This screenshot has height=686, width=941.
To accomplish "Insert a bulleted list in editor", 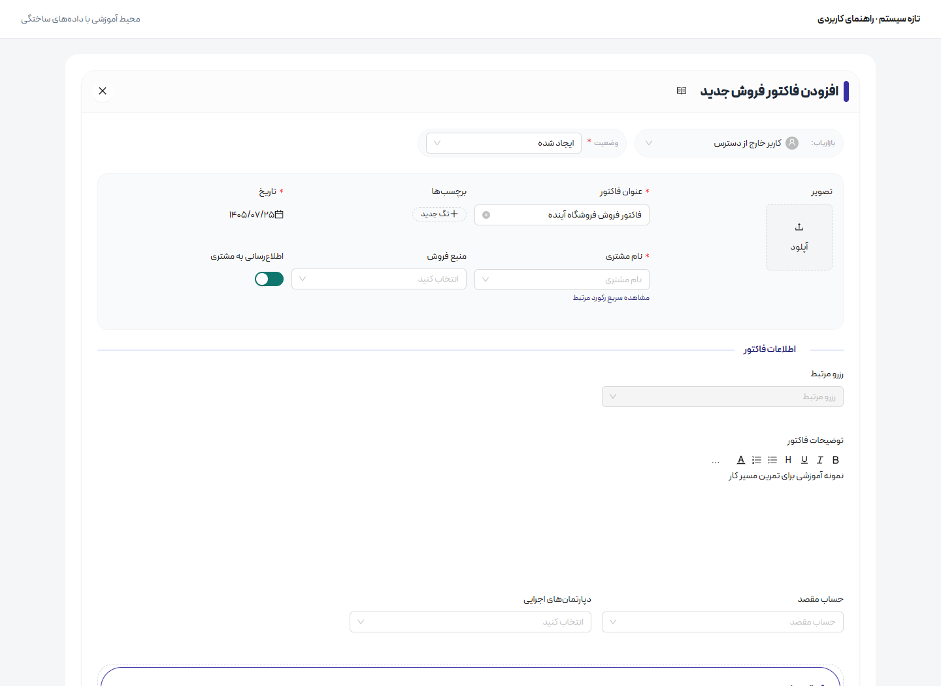I will click(x=772, y=460).
